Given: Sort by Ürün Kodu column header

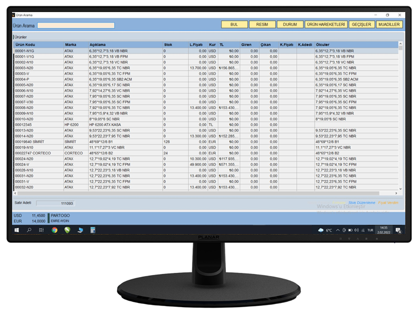Looking at the screenshot, I should point(38,45).
